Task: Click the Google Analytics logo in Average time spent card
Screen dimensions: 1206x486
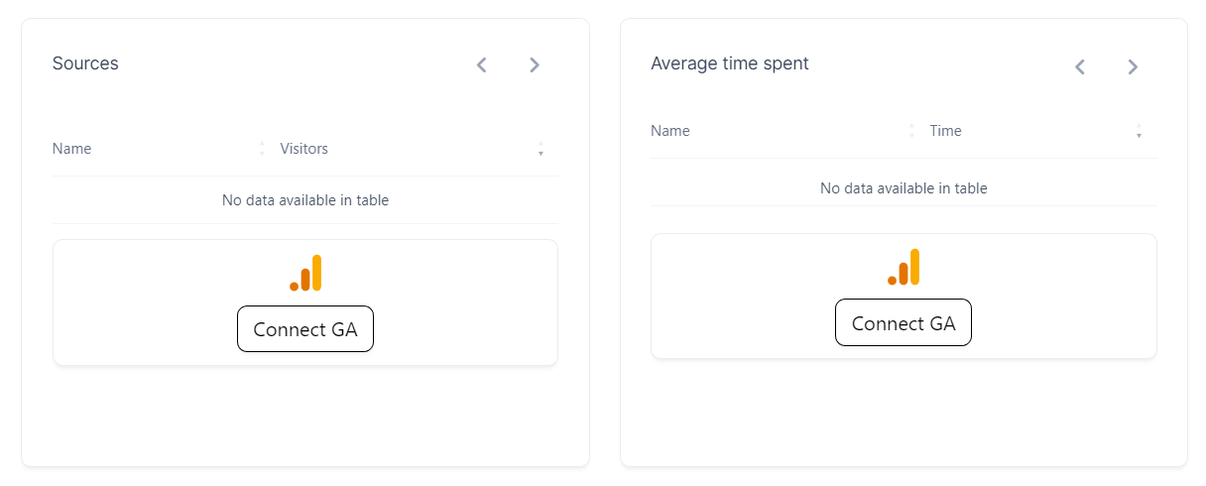Action: [904, 267]
